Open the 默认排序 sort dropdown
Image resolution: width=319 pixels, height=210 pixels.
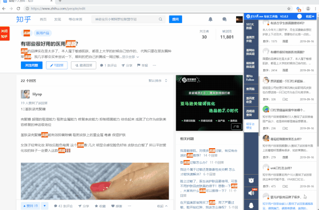158,81
